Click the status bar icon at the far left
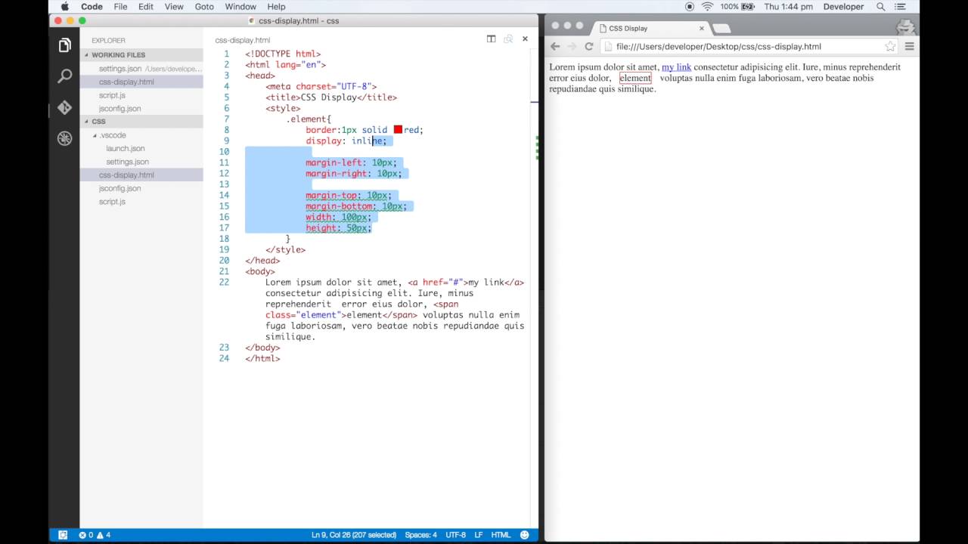This screenshot has width=968, height=544. coord(63,535)
